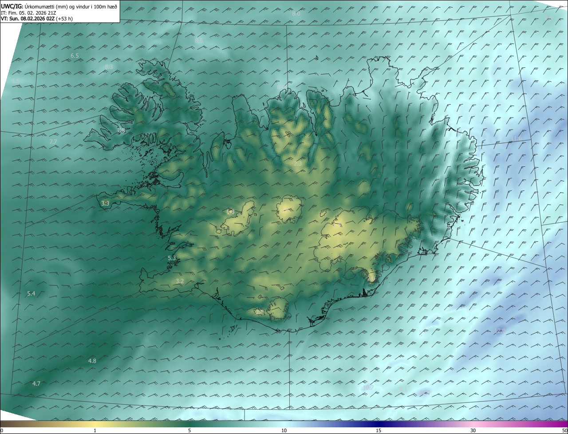Click the 3.3 label on Snæfellsnes peninsula tip

coord(105,203)
